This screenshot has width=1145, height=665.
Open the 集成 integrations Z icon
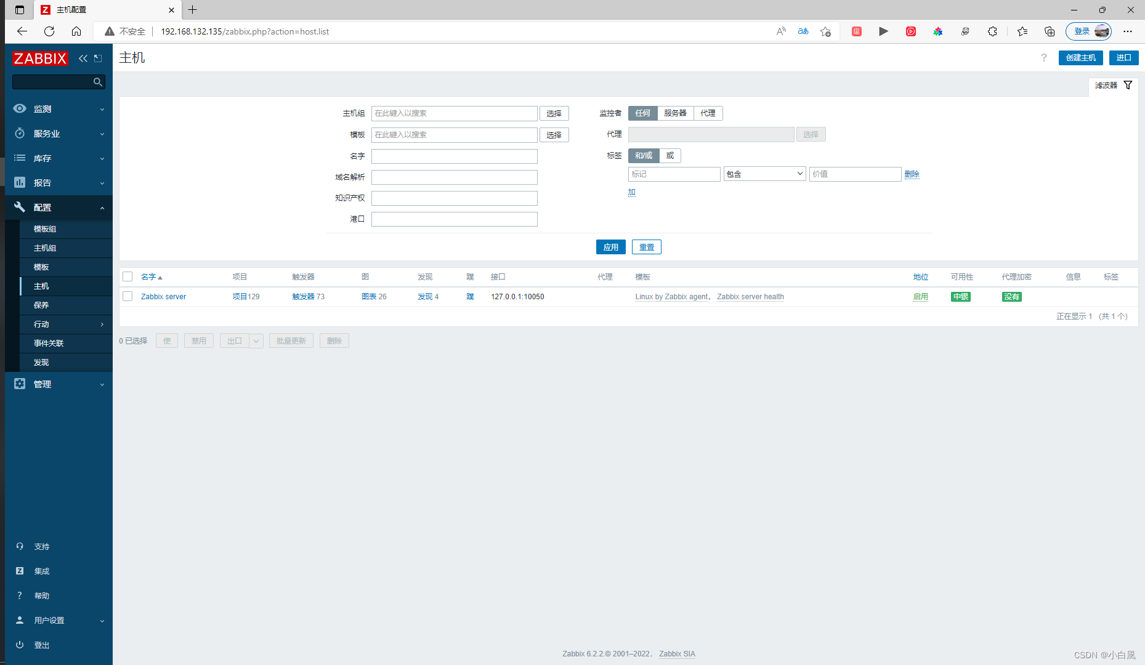20,571
